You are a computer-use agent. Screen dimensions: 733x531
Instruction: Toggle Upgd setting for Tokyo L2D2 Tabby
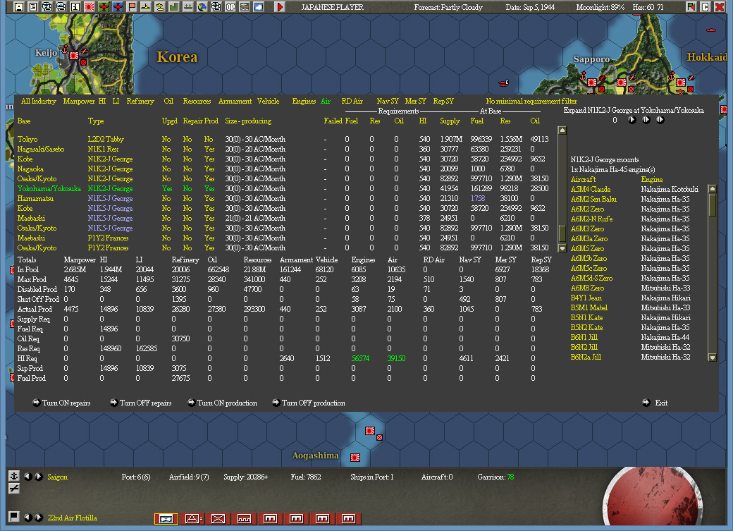click(166, 139)
